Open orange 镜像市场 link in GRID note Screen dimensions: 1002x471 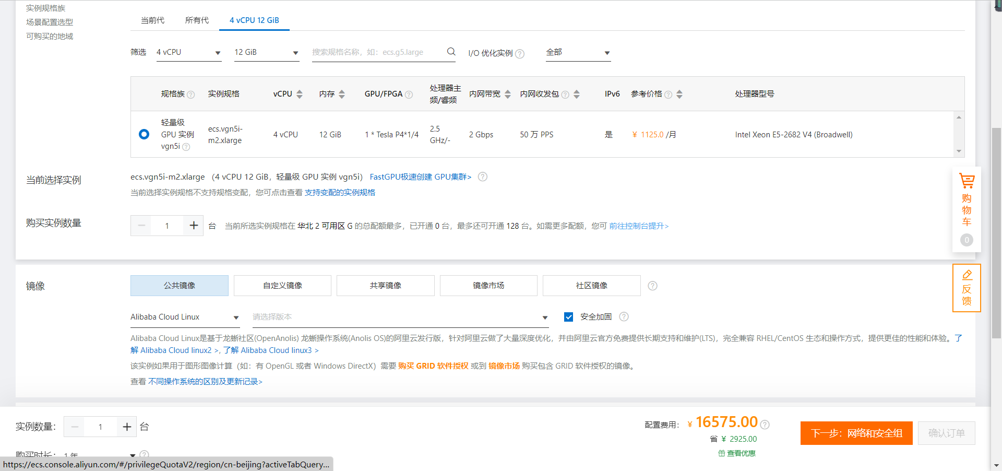point(504,366)
